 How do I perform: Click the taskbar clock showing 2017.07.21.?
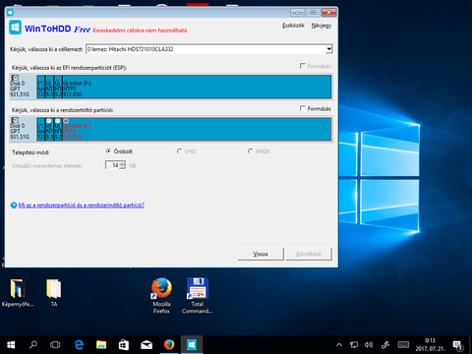430,345
